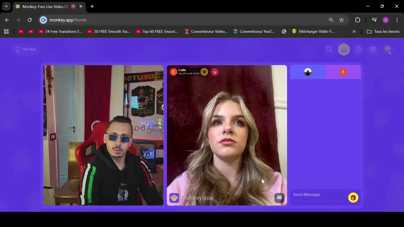
Task: Close the Monkey tab
Action: 81,6
